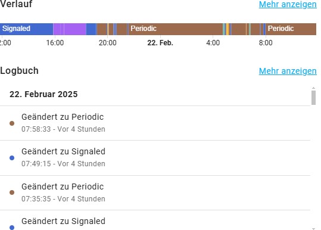Click the logbook scrollbar thumb
This screenshot has height=230, width=321.
click(x=313, y=98)
